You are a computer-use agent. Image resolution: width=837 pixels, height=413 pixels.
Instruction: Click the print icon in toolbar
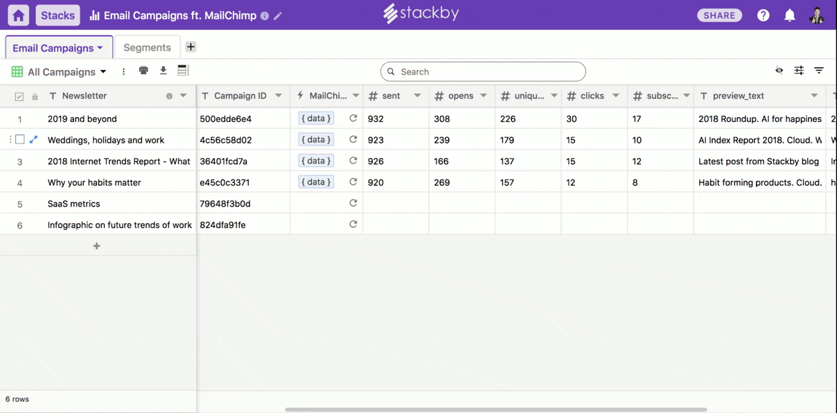coord(143,71)
